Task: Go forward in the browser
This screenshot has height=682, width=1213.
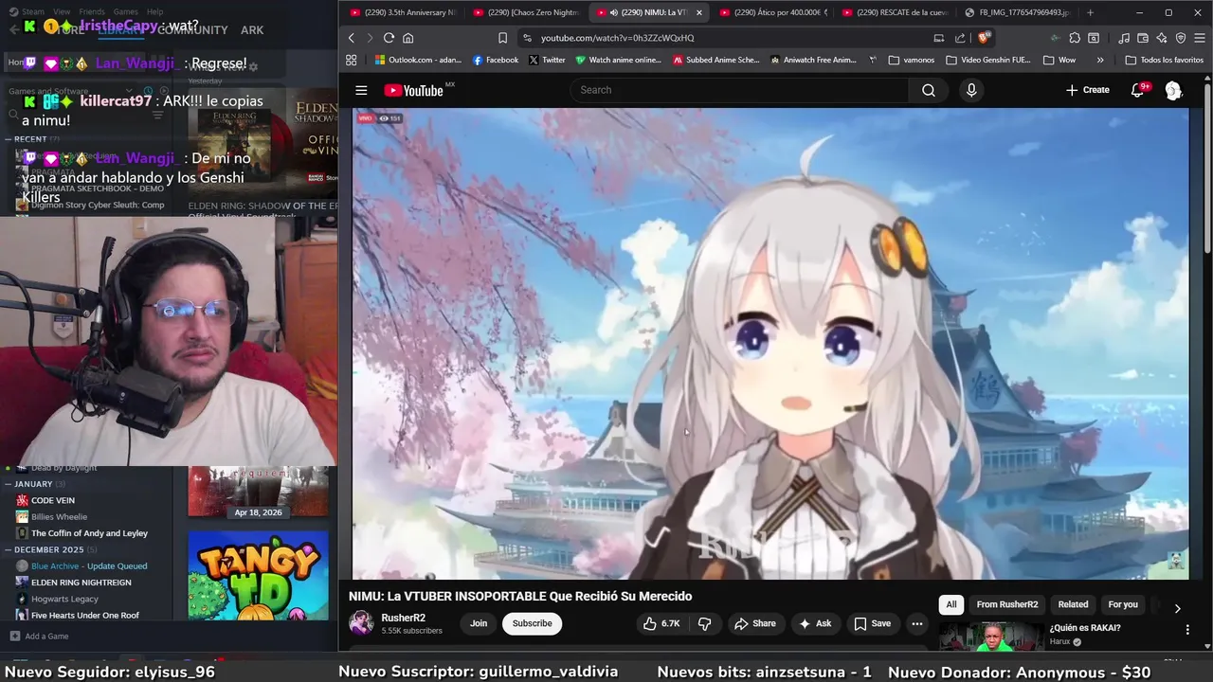Action: point(369,38)
